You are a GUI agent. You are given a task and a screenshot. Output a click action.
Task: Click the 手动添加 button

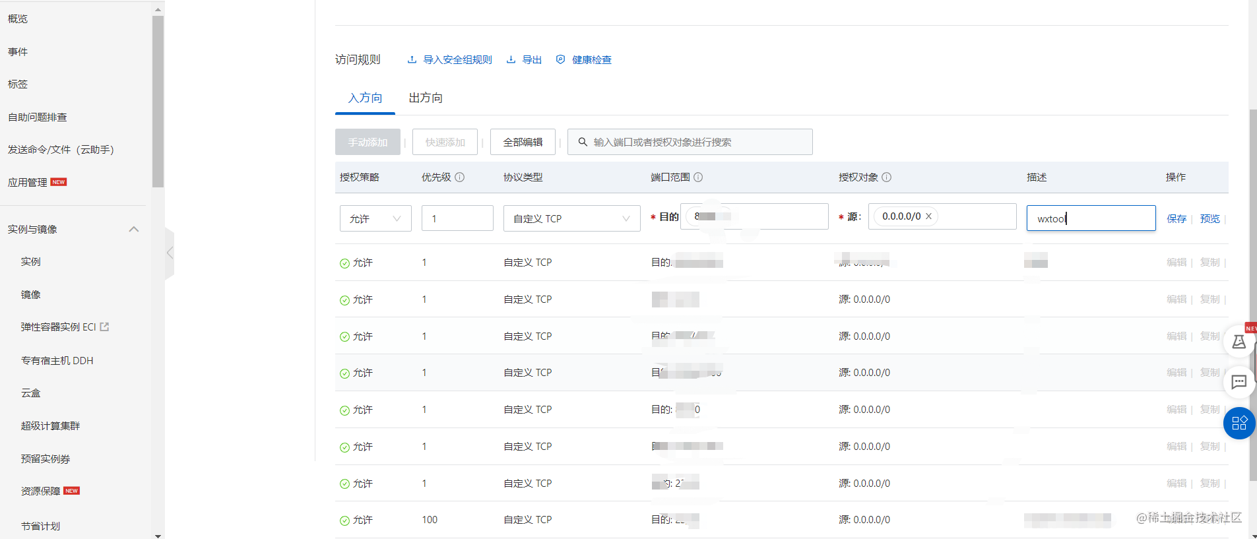(x=368, y=142)
